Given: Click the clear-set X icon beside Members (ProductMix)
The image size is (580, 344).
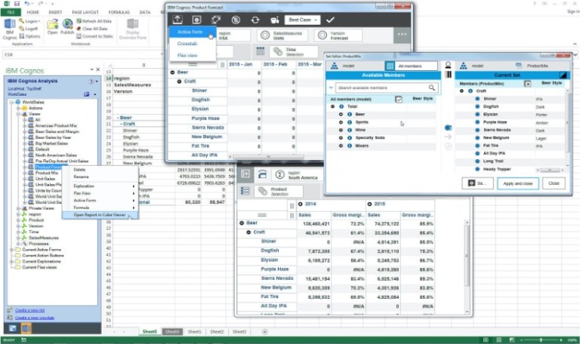Looking at the screenshot, I should [528, 84].
